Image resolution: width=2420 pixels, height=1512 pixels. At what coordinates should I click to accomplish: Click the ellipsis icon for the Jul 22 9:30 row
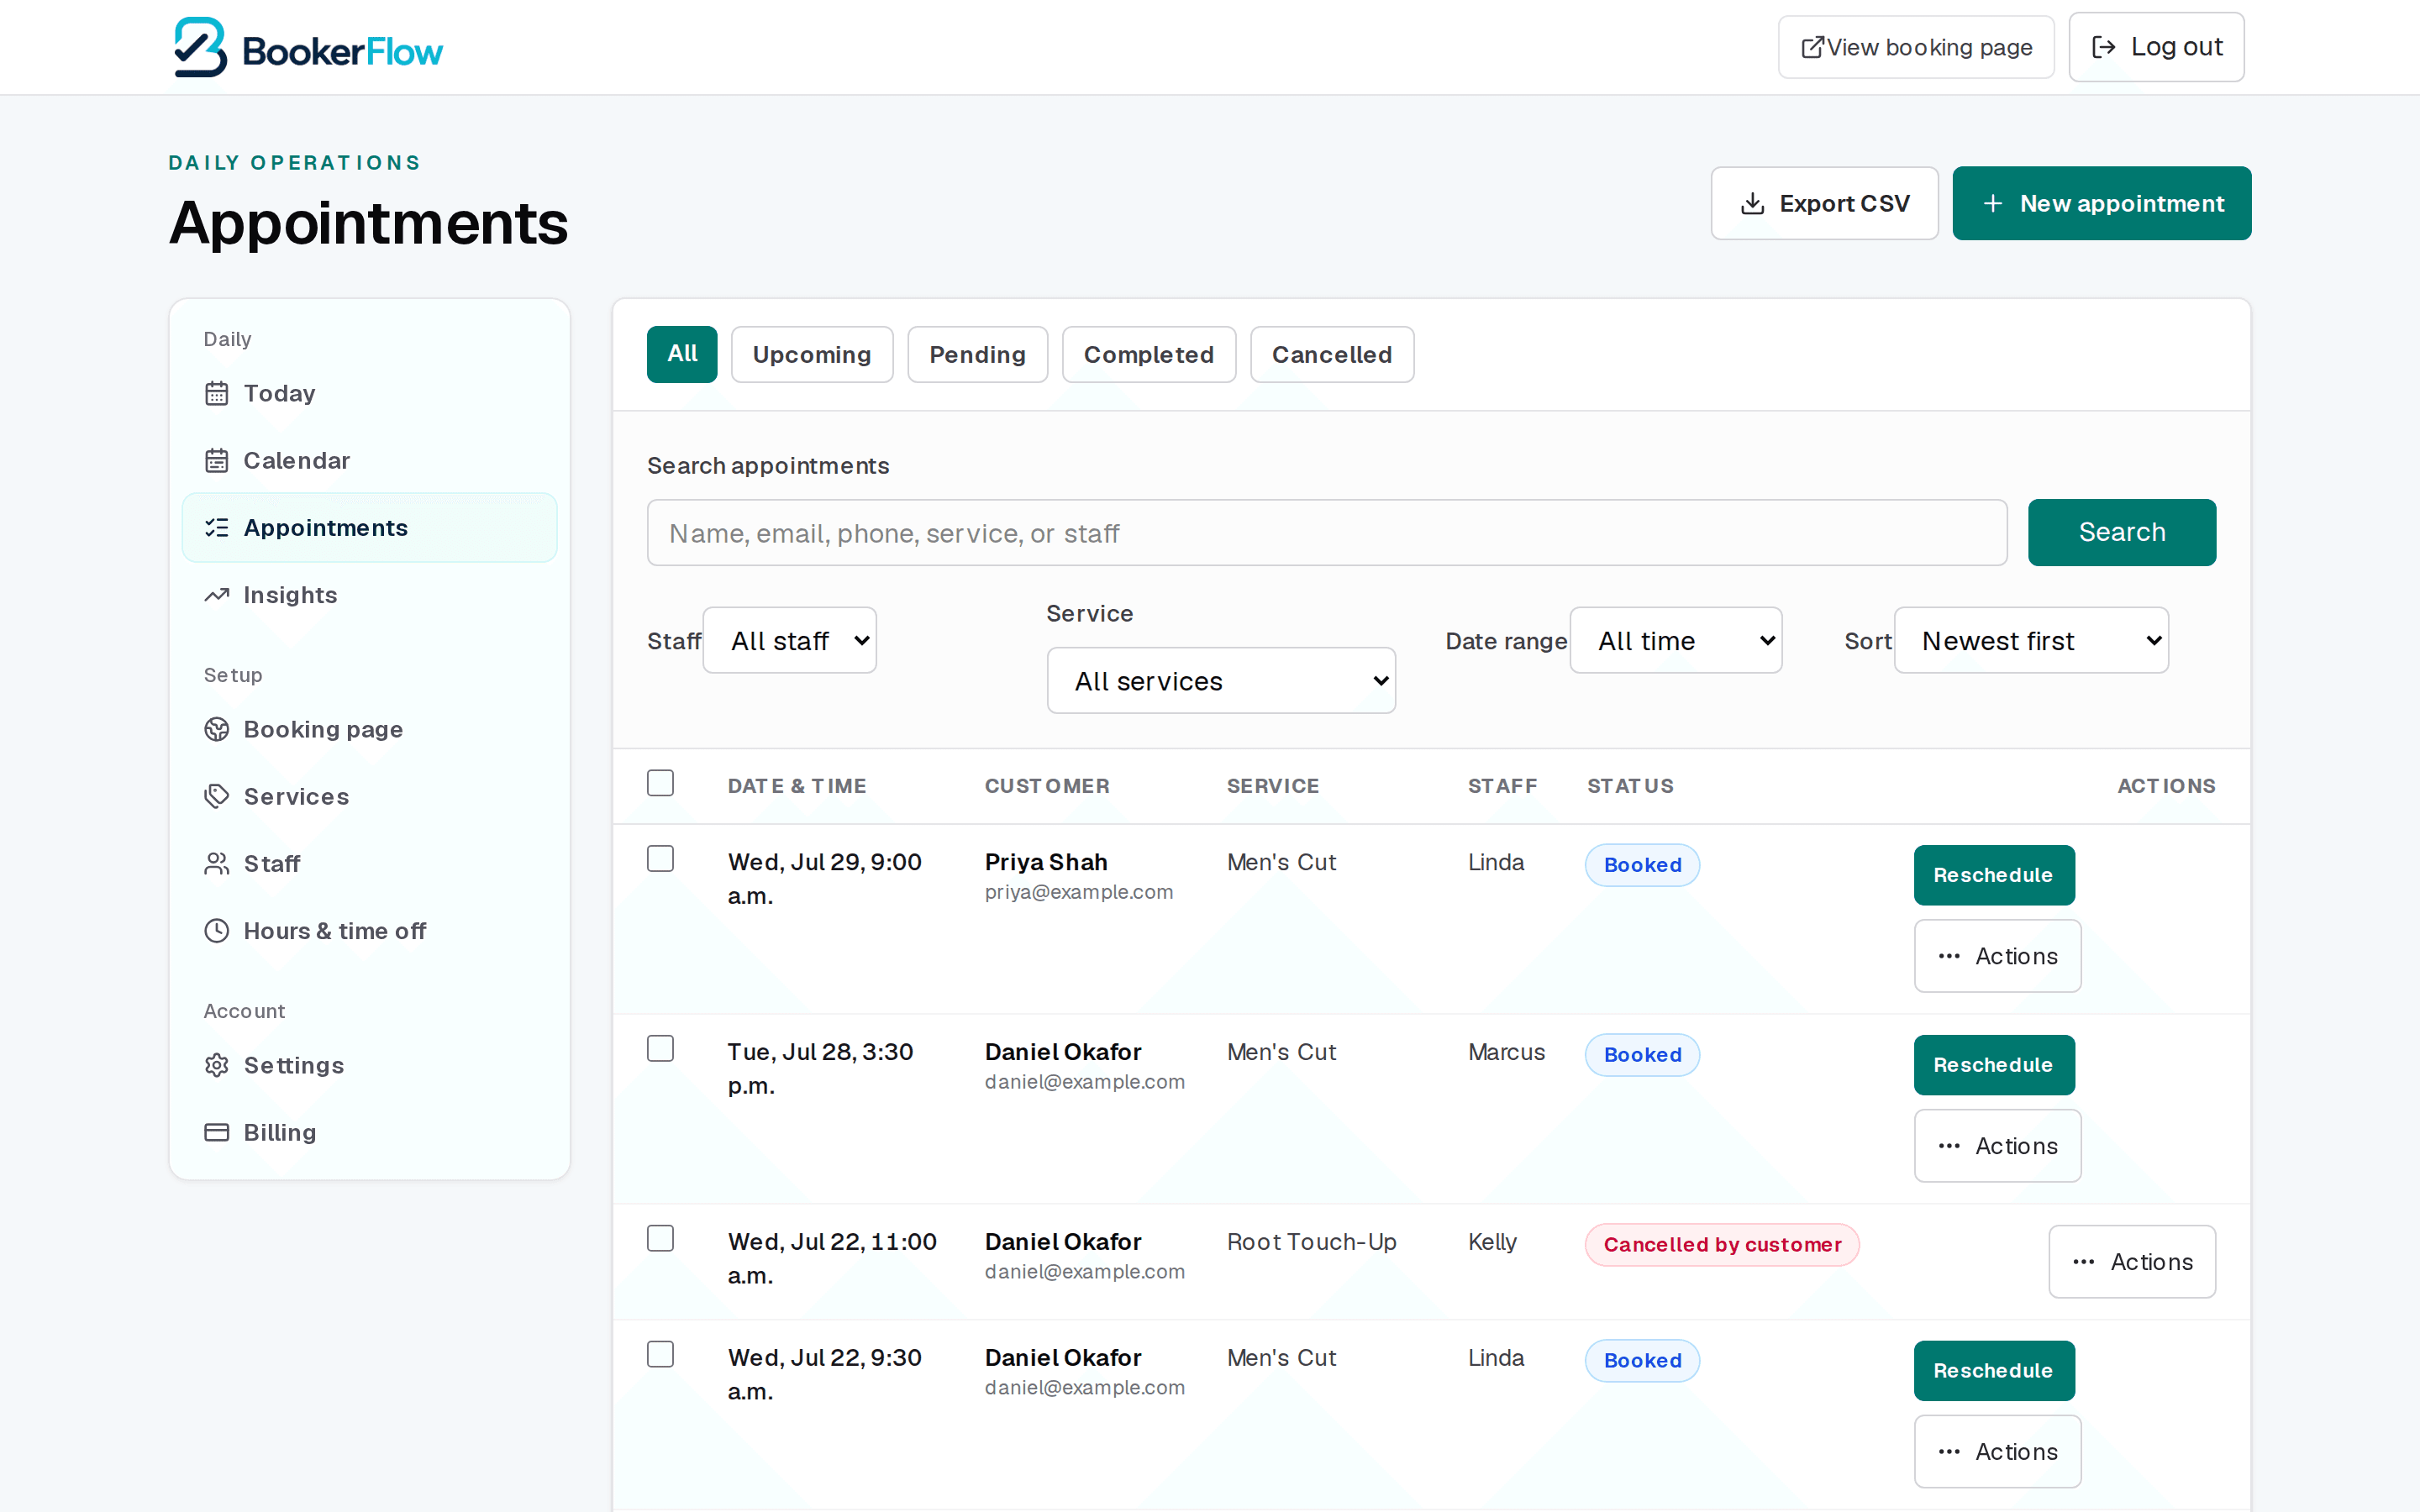(1949, 1452)
